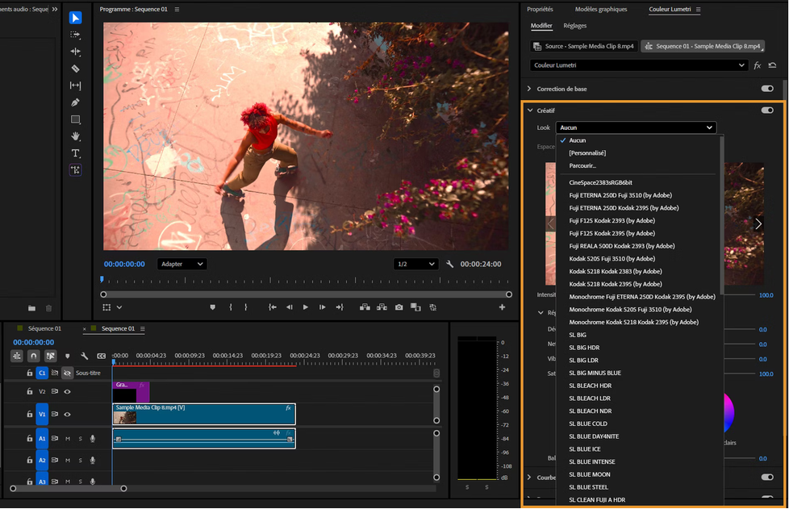
Task: Export frame with camera icon
Action: tap(399, 307)
